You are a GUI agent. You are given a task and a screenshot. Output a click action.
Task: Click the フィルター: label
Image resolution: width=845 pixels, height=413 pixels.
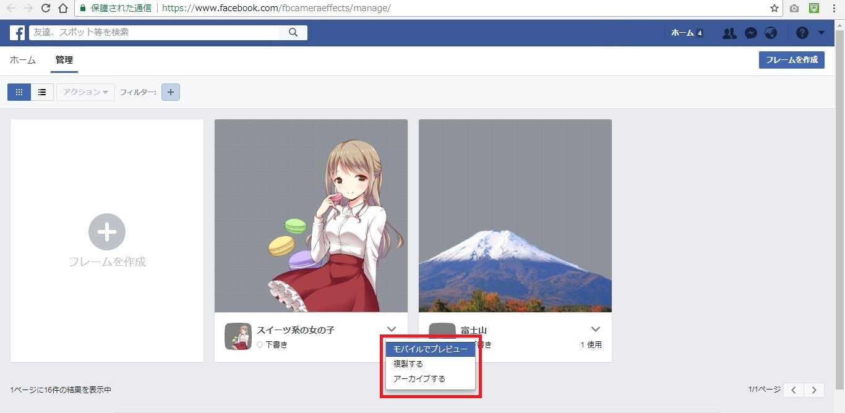pyautogui.click(x=138, y=92)
